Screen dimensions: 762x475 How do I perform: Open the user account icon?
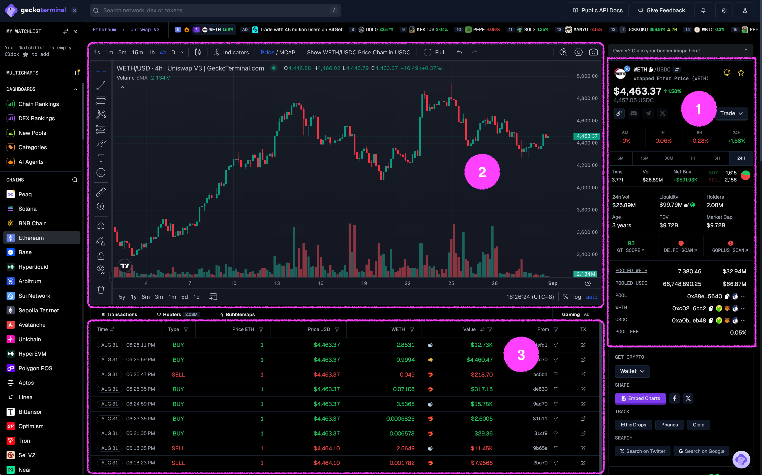(x=745, y=10)
